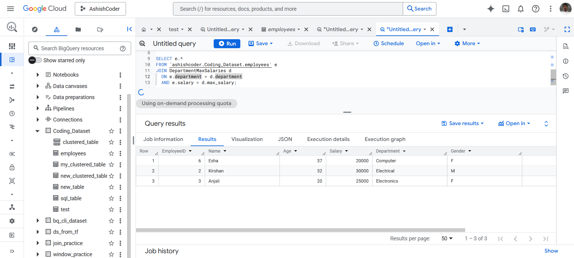Open the More dropdown in query toolbar
The width and height of the screenshot is (574, 258).
[467, 43]
